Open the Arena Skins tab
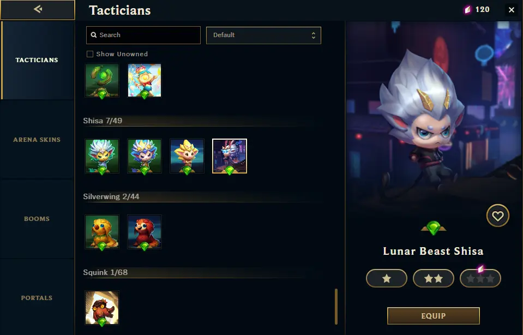 coord(37,140)
